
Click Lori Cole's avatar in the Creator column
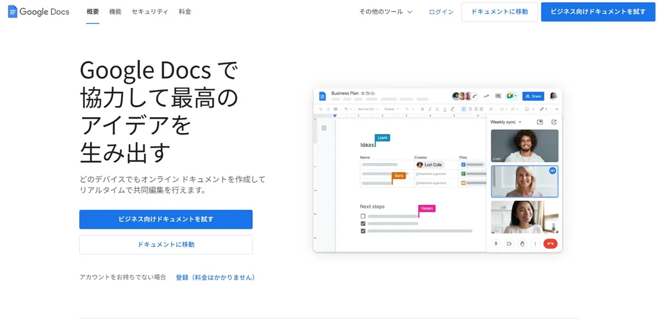[x=419, y=165]
